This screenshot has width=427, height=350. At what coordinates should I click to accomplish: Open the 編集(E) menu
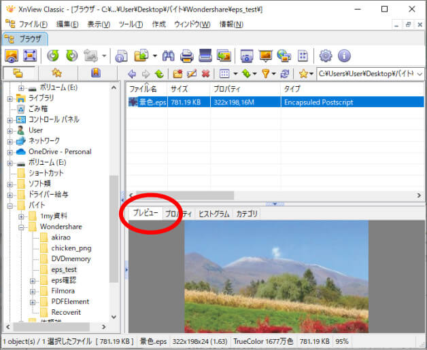[x=67, y=24]
